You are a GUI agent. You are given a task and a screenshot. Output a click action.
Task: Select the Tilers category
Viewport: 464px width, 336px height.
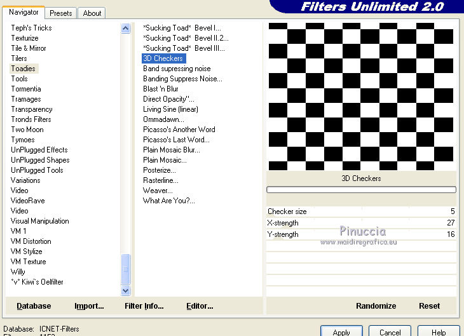[19, 58]
